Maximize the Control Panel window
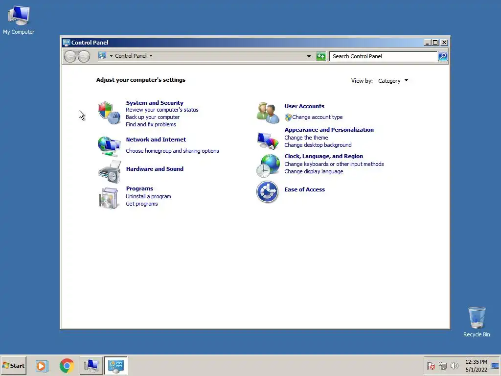The height and width of the screenshot is (376, 501). pyautogui.click(x=435, y=43)
